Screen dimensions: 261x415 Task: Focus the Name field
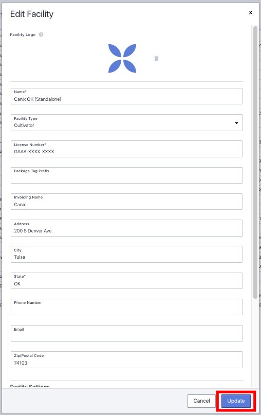tap(126, 96)
